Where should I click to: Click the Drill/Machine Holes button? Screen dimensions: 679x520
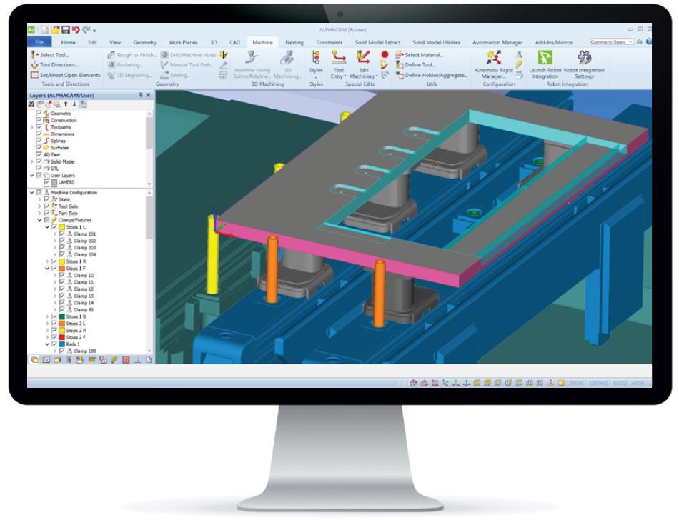pos(189,55)
